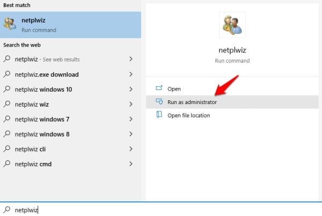Click the netplwiz users icon in best match
The height and width of the screenshot is (216, 322).
[x=10, y=24]
